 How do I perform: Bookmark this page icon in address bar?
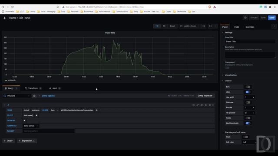coord(58,7)
